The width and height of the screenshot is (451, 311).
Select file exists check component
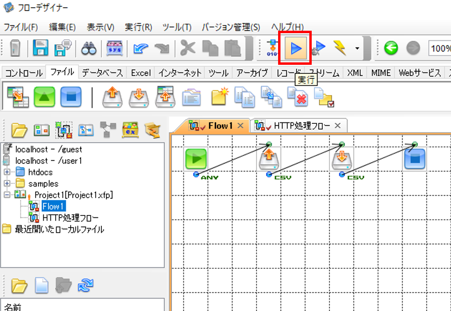point(324,97)
